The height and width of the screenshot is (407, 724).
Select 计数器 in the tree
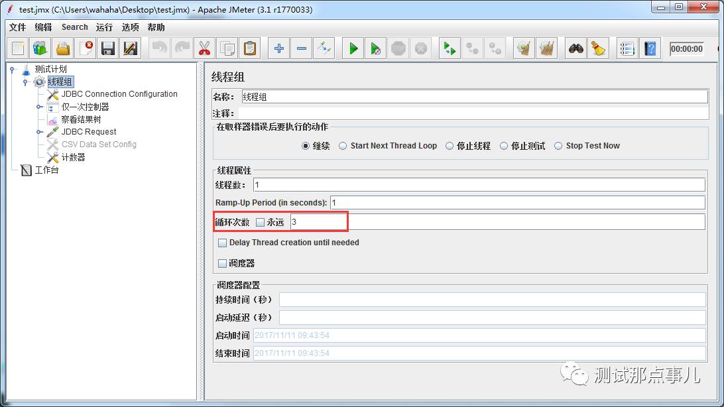coord(74,157)
